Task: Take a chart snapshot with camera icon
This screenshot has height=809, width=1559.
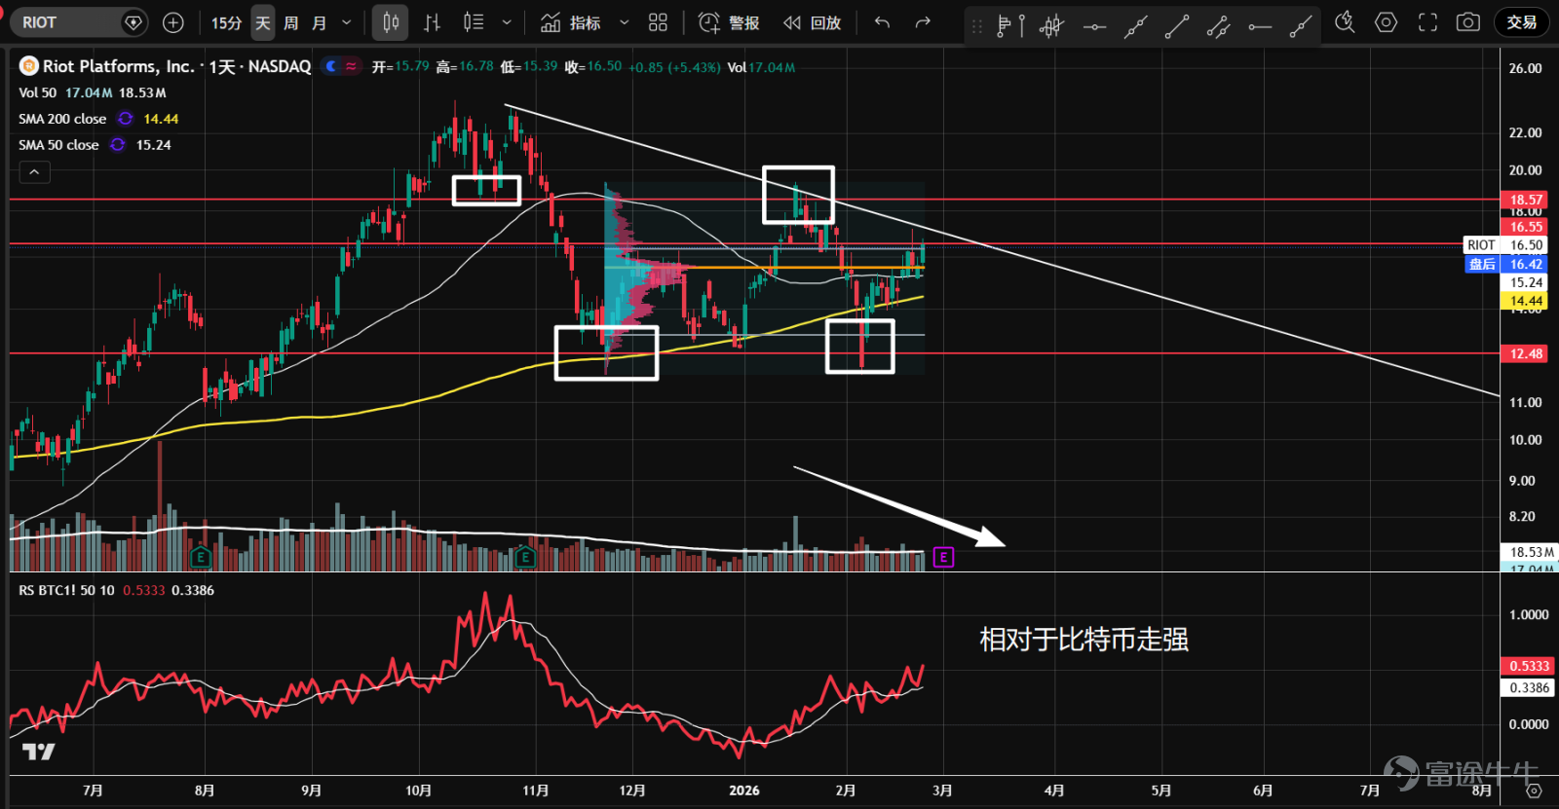Action: (x=1468, y=22)
